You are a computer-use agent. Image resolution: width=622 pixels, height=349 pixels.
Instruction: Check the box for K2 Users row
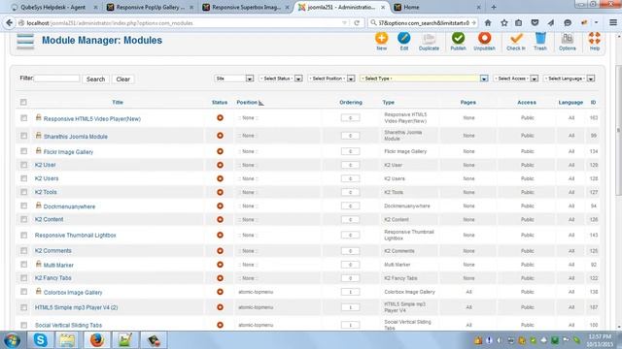coord(23,178)
